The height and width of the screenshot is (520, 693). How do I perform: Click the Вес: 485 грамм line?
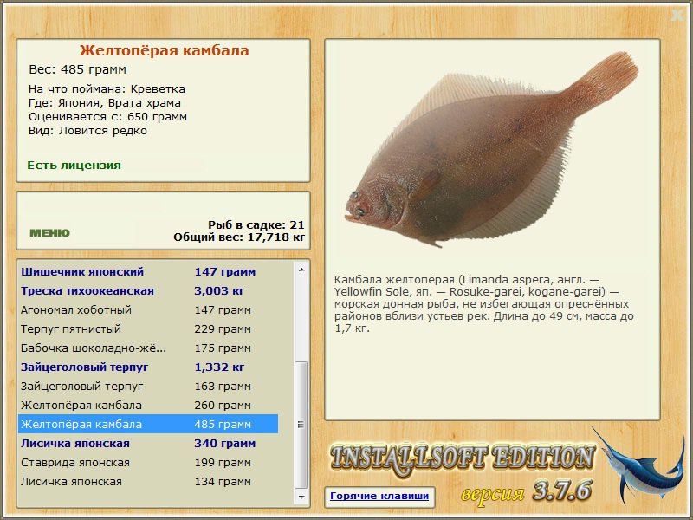tap(78, 69)
